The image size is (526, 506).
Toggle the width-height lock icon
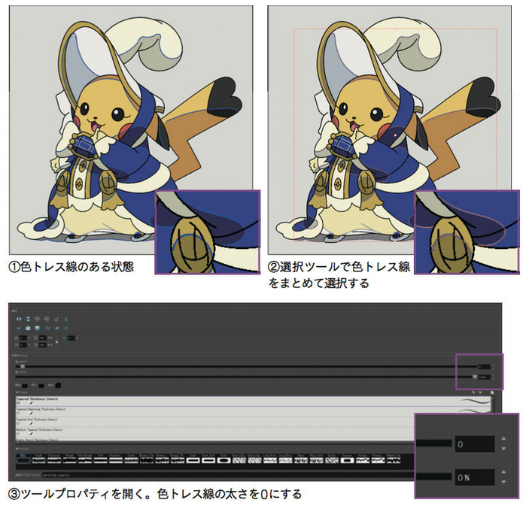coord(56,341)
